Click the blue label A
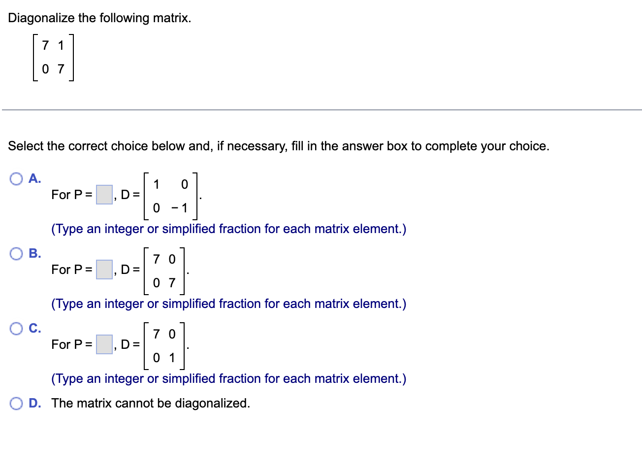 33,178
